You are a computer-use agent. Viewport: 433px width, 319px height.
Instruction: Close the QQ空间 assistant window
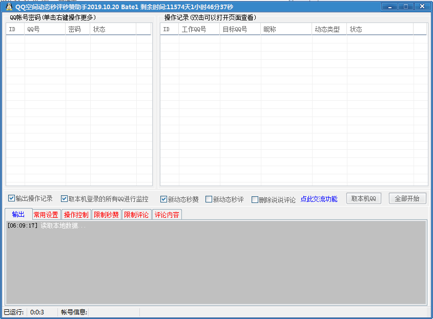point(422,7)
